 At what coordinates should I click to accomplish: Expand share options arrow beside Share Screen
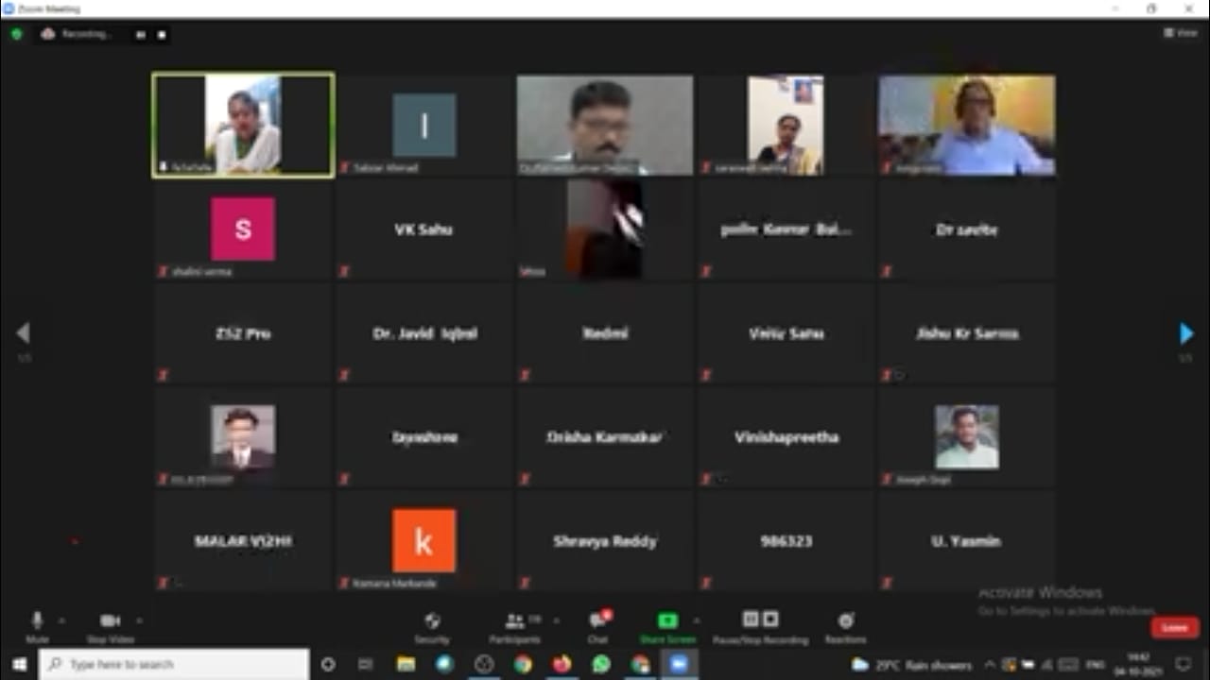[696, 620]
